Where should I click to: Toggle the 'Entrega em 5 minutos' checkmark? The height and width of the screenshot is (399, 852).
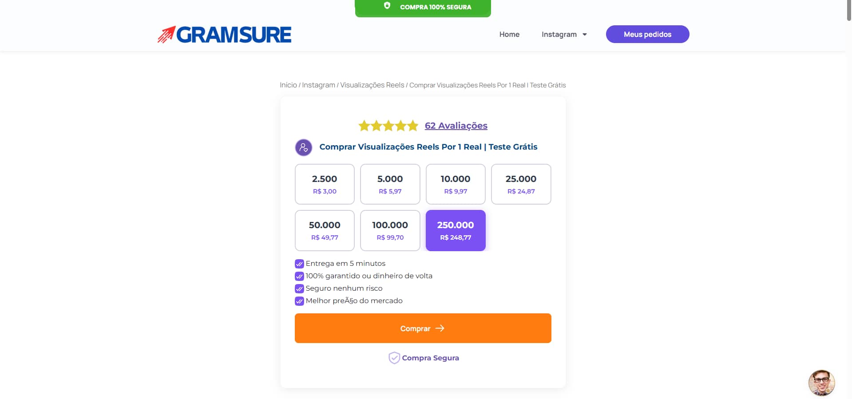point(298,264)
